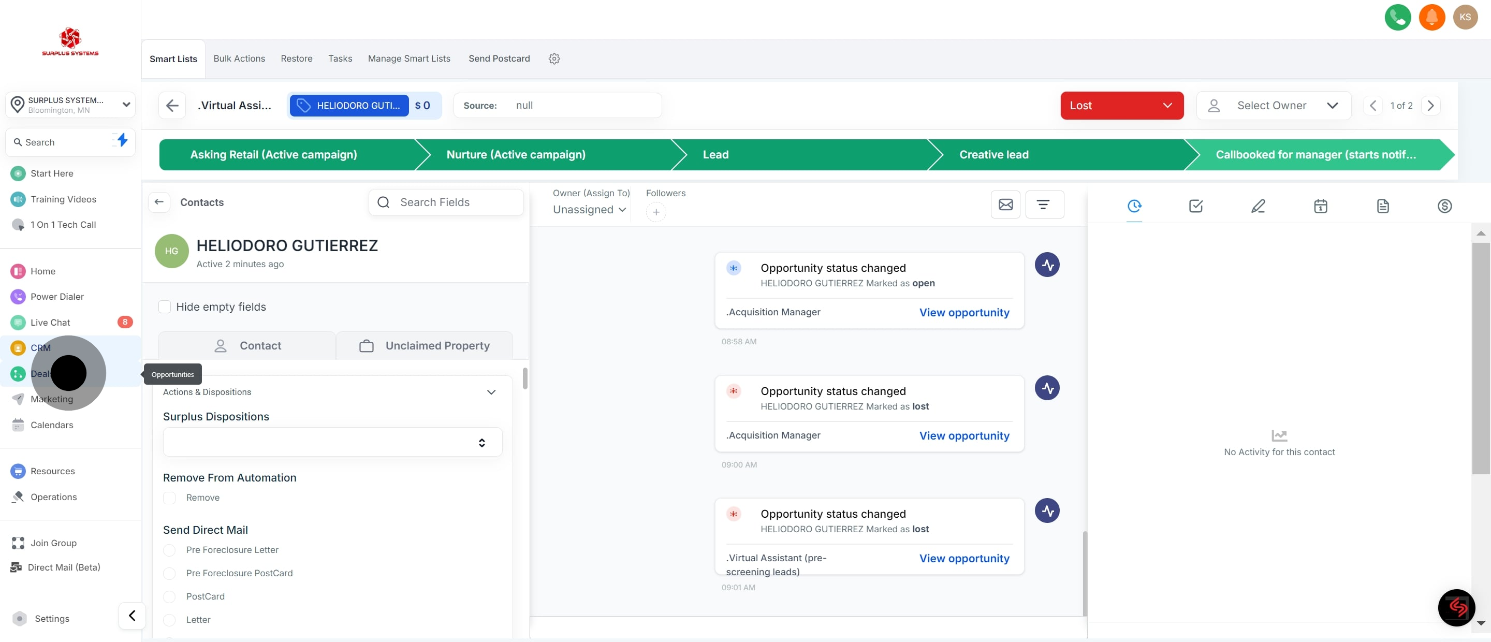Open the Appointments calendar panel icon

[1320, 206]
